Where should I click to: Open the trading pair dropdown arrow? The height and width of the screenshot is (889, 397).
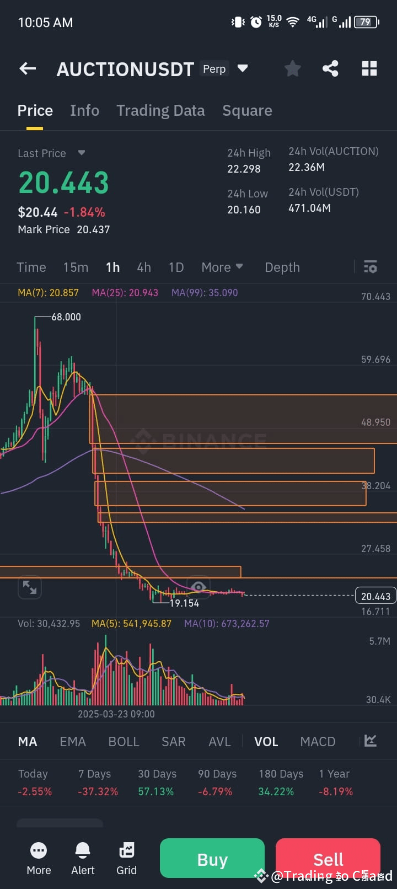[x=242, y=68]
